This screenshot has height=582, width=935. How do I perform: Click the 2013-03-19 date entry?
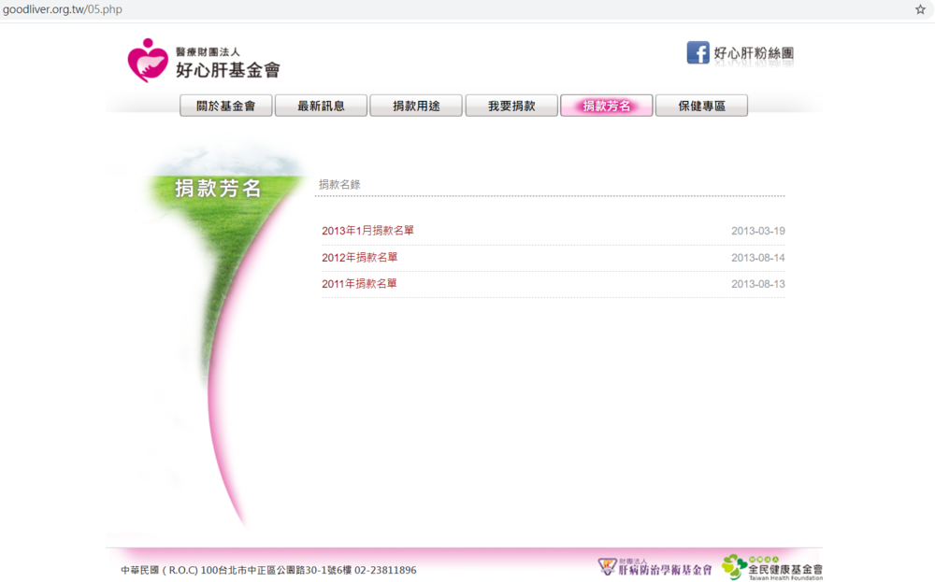[x=757, y=231]
